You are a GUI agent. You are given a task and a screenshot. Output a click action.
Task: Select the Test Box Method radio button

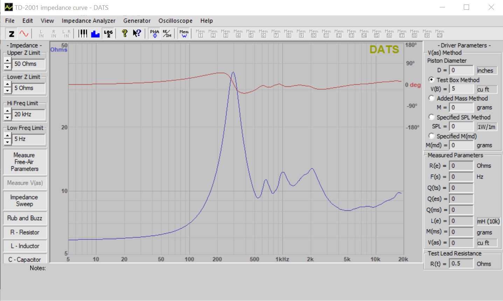click(x=431, y=80)
